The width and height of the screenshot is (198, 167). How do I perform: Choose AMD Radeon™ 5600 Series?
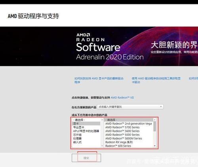[x=129, y=131]
